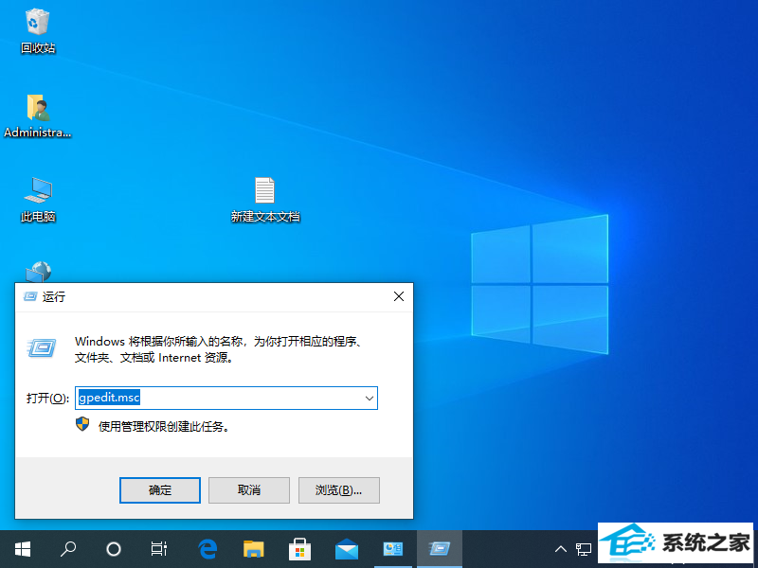Click the Windows 将根据你所输入的名称 description
The height and width of the screenshot is (568, 758).
(x=219, y=349)
